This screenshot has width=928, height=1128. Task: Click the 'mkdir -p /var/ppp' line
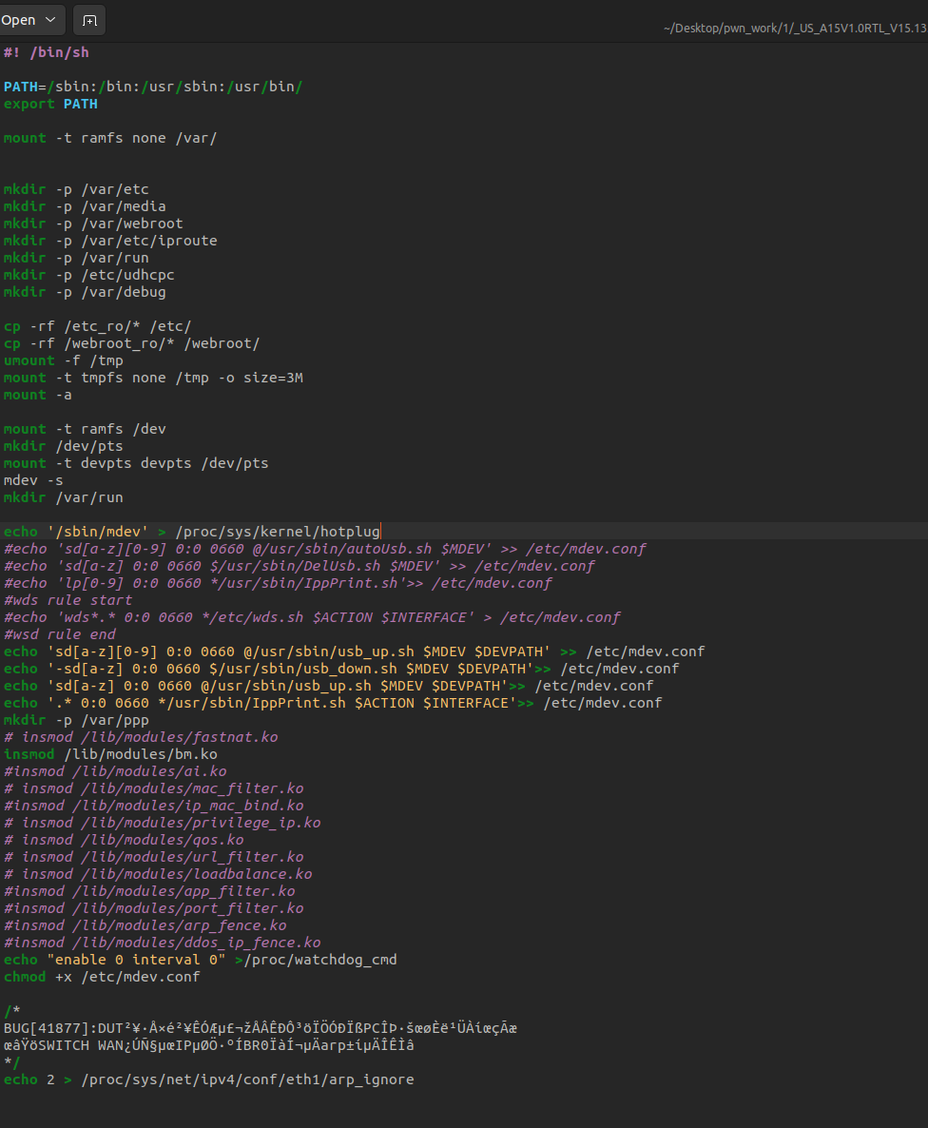click(76, 720)
